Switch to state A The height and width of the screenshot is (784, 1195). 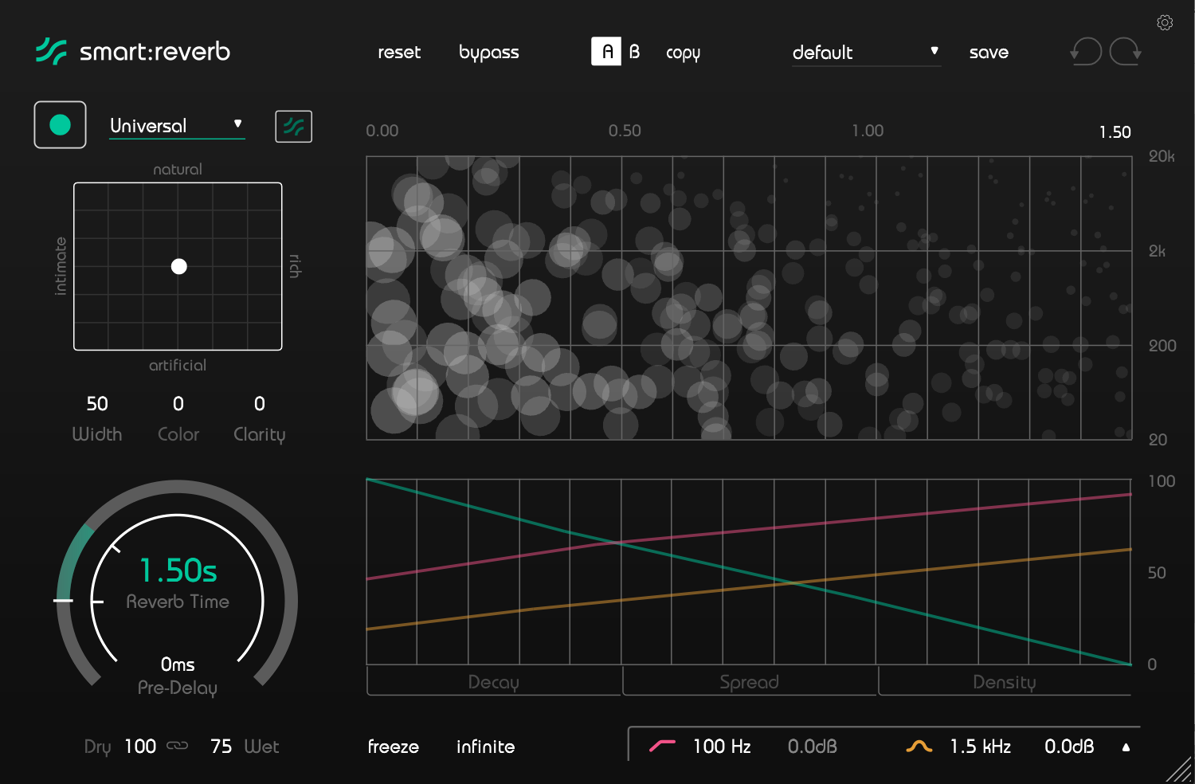(x=606, y=52)
